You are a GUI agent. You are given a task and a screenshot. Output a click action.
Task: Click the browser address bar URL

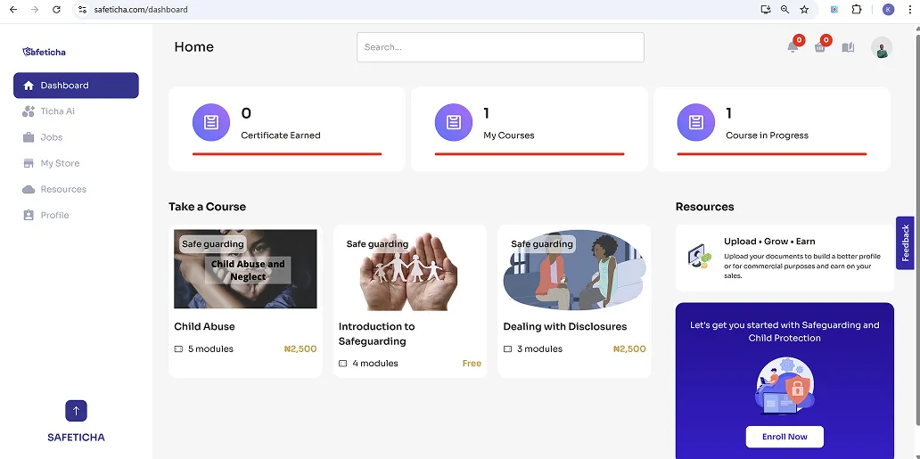(141, 10)
